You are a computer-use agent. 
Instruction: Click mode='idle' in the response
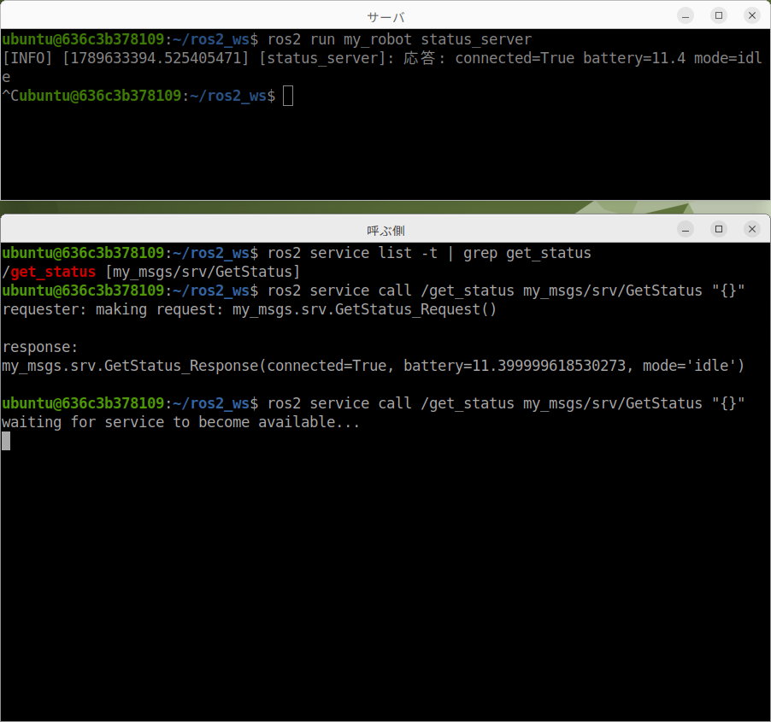[689, 366]
